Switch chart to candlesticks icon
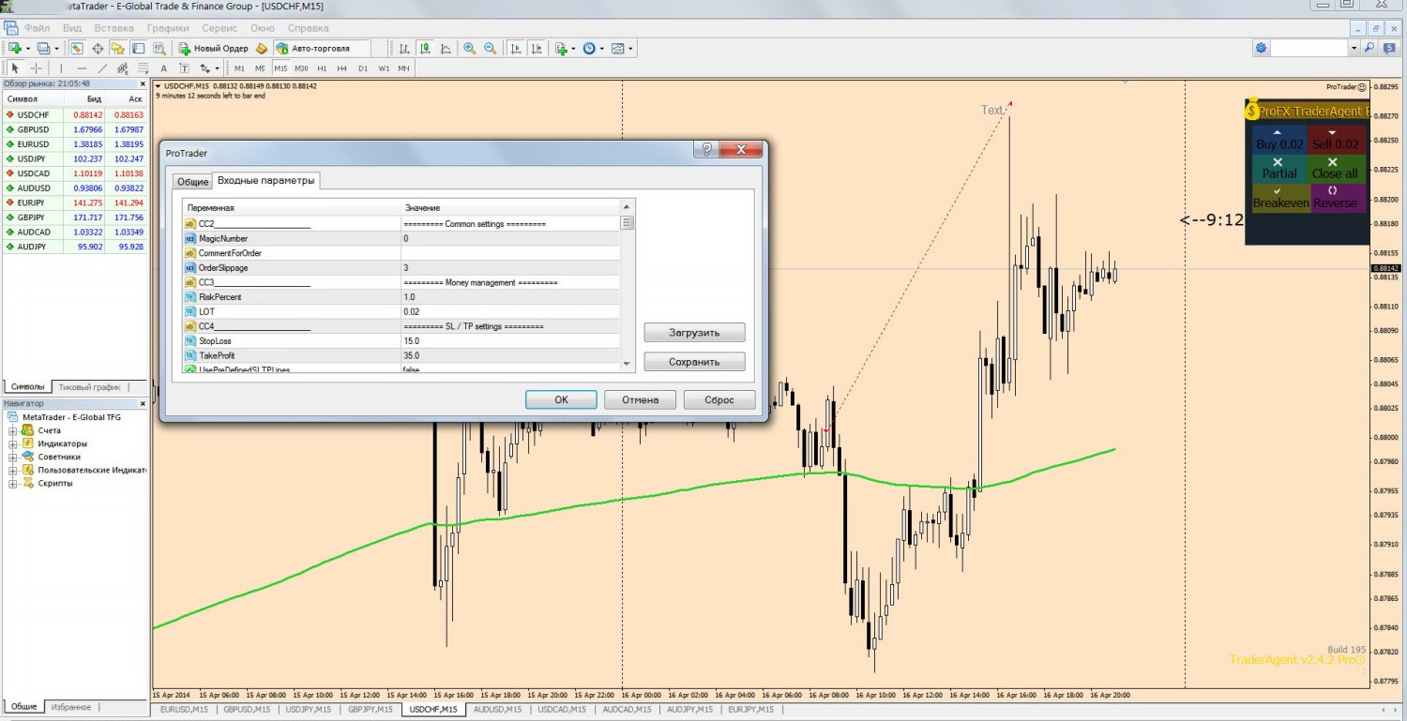This screenshot has height=721, width=1407. coord(425,48)
